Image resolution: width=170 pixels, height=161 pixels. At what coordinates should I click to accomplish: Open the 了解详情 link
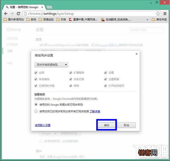(95, 111)
